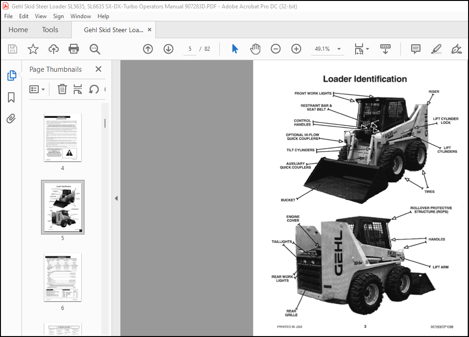Click the ENGINE COVER label

pos(293,219)
